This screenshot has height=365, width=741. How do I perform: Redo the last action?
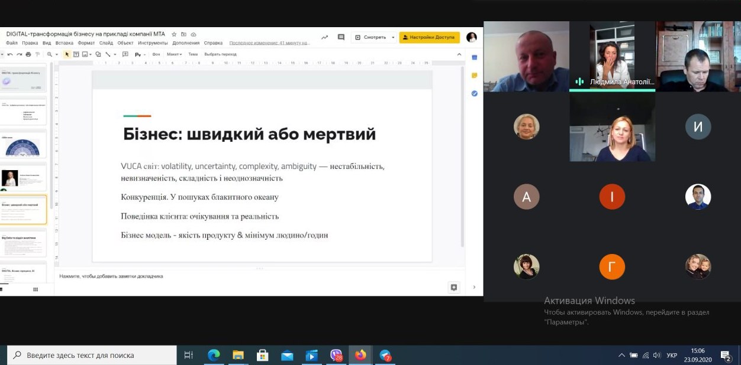[x=19, y=54]
